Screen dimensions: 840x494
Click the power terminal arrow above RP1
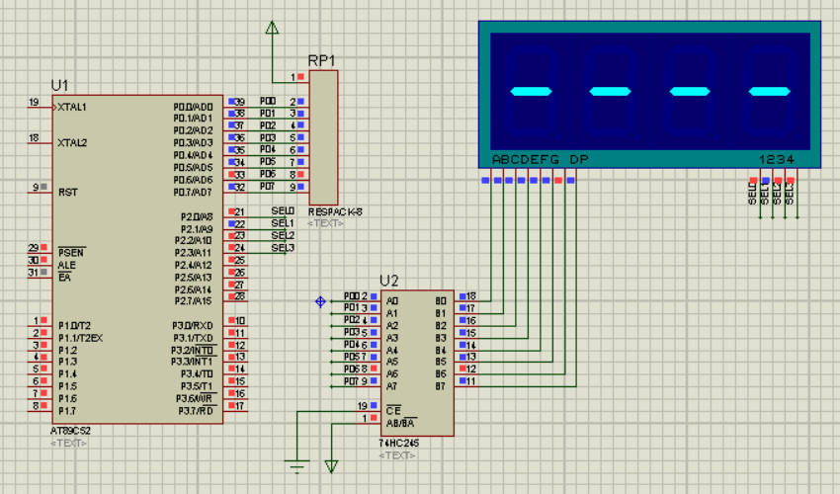pos(272,28)
